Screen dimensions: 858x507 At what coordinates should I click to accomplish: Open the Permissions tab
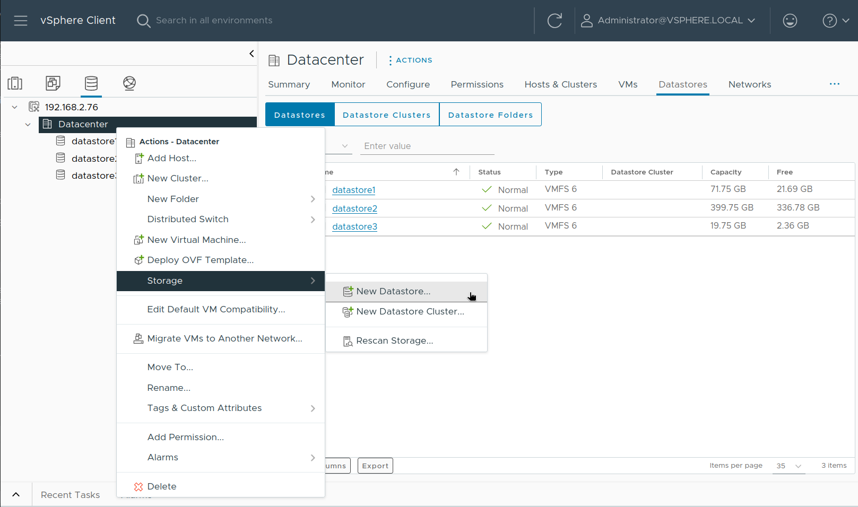point(477,85)
